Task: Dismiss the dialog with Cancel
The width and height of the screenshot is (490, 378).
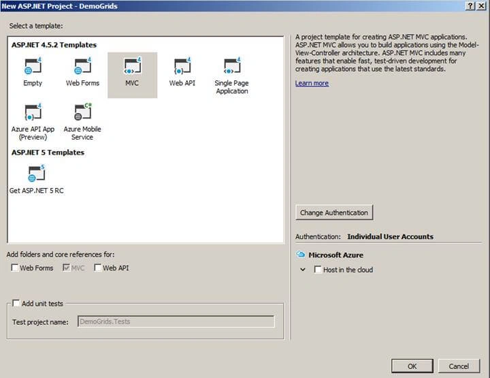Action: coord(459,366)
